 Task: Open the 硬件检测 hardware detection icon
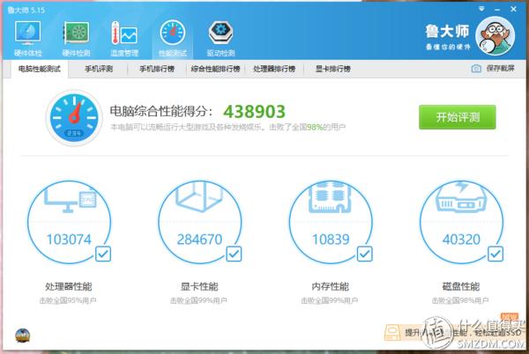76,38
